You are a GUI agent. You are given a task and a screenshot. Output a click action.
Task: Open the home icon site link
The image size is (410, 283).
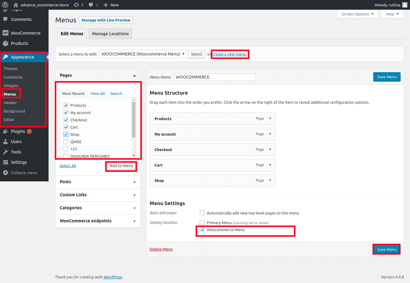(x=16, y=5)
